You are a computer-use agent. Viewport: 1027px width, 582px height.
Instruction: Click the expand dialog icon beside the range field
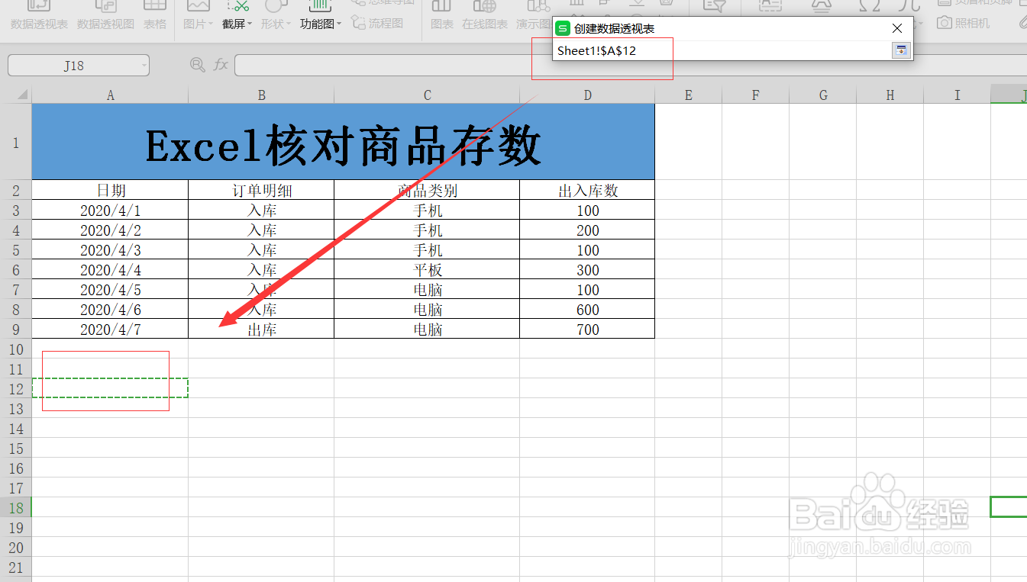tap(901, 50)
